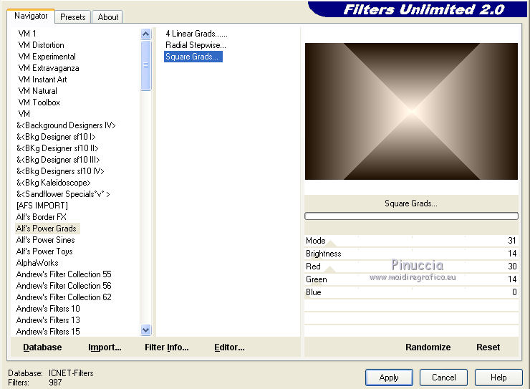This screenshot has height=389, width=530.
Task: Open Help
Action: 498,378
